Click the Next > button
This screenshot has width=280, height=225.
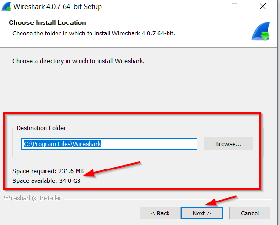tap(202, 213)
